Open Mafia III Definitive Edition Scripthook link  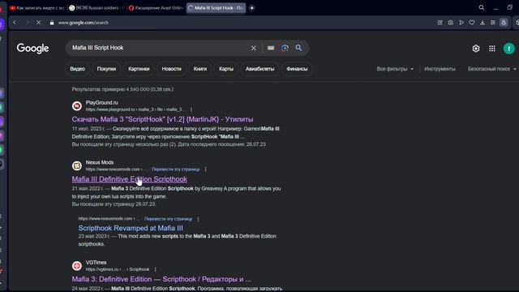tap(130, 179)
